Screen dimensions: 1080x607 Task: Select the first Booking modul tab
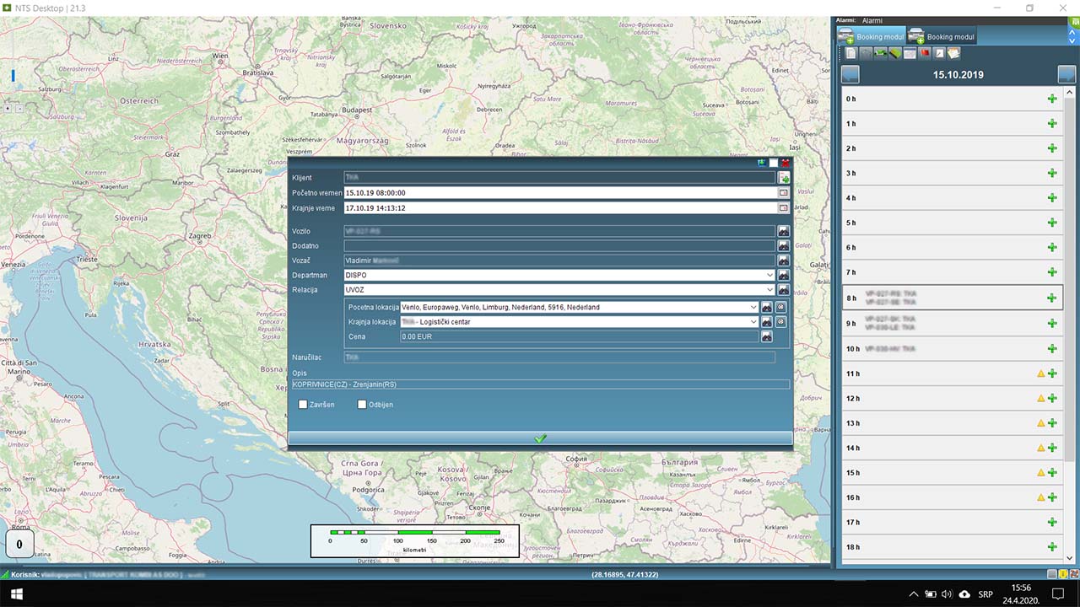coord(872,36)
